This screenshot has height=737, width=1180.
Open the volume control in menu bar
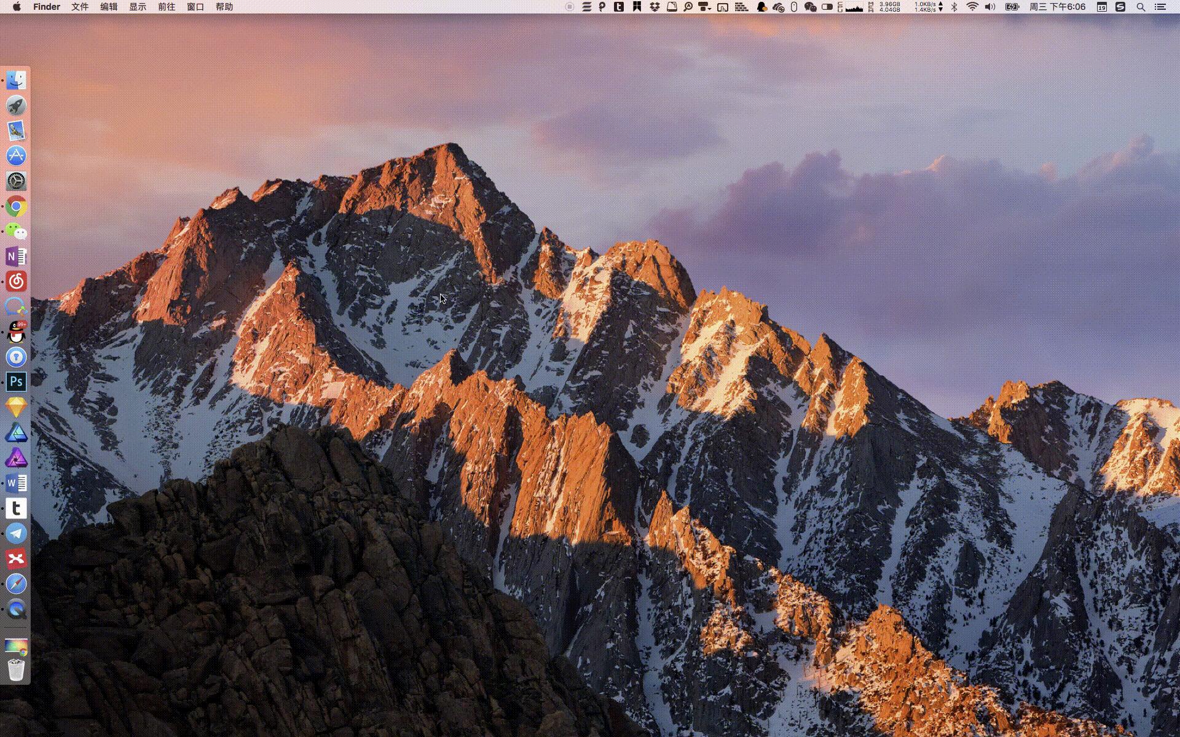pos(990,7)
